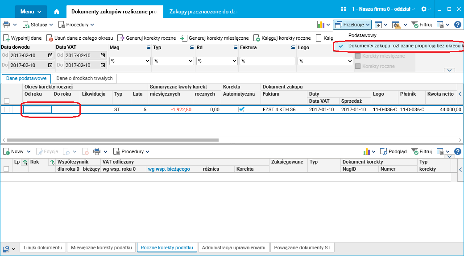464x256 pixels.
Task: Open Powiązane dokumenty ST tab
Action: pos(302,248)
